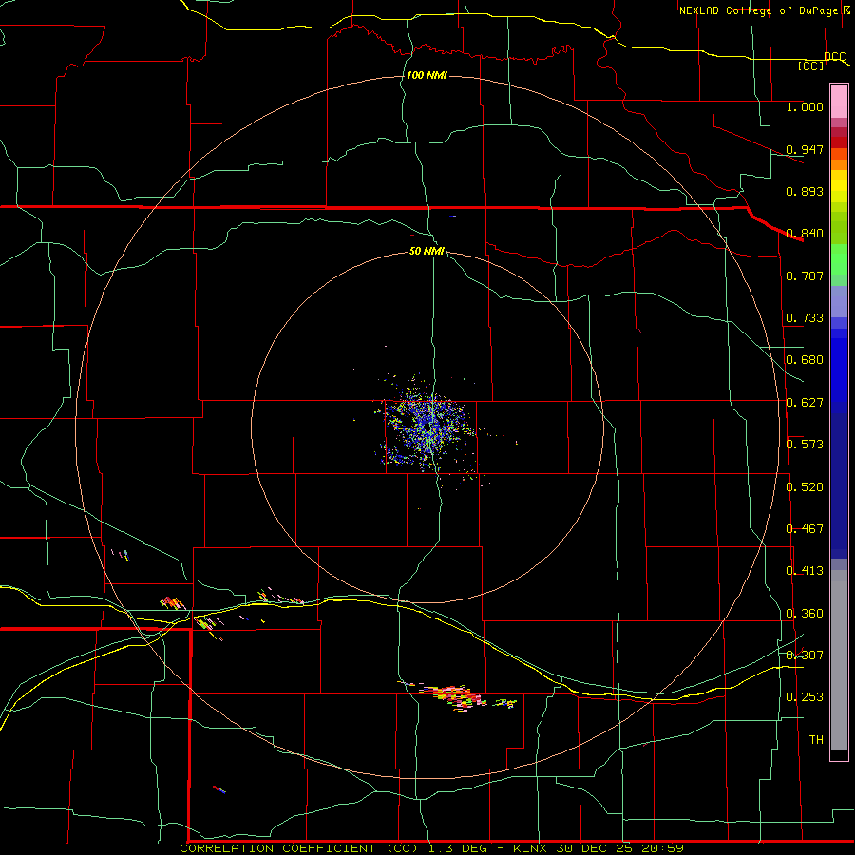Click the NEXLAB-College of DuPage header text
855x855 pixels.
click(760, 10)
